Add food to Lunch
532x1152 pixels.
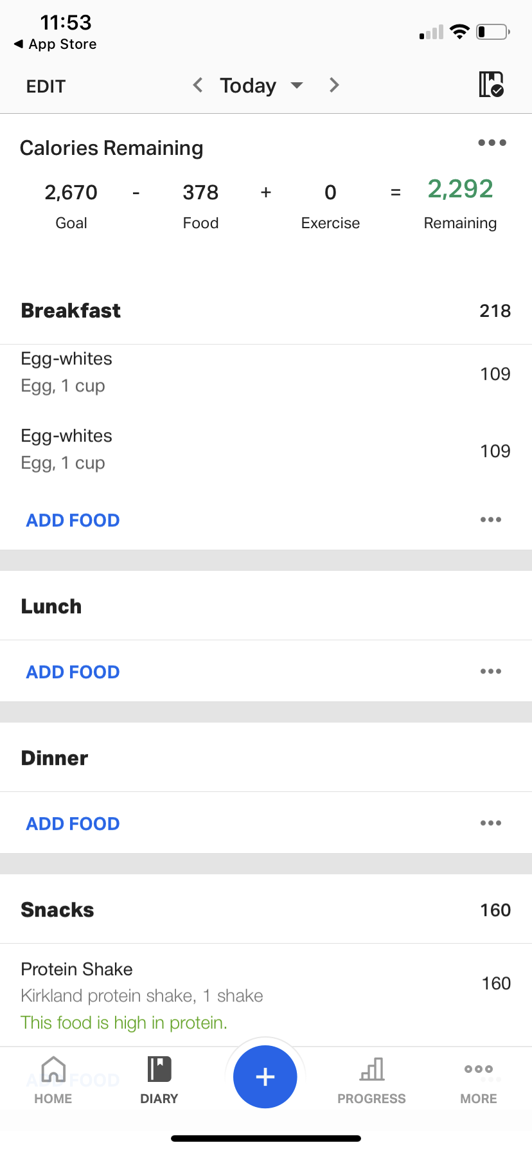click(73, 672)
